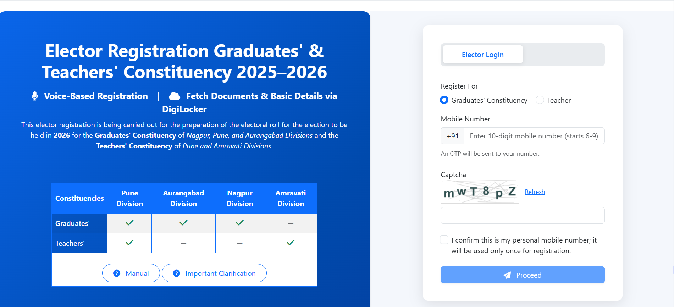Switch to the Elector Login tab

click(x=482, y=55)
